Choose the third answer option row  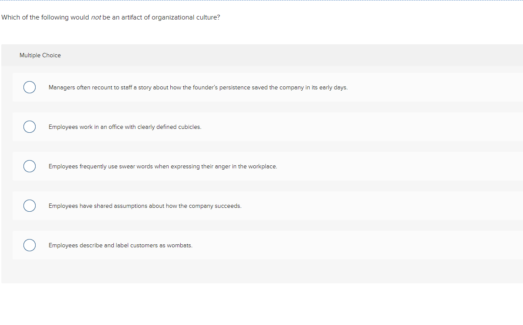(x=261, y=166)
